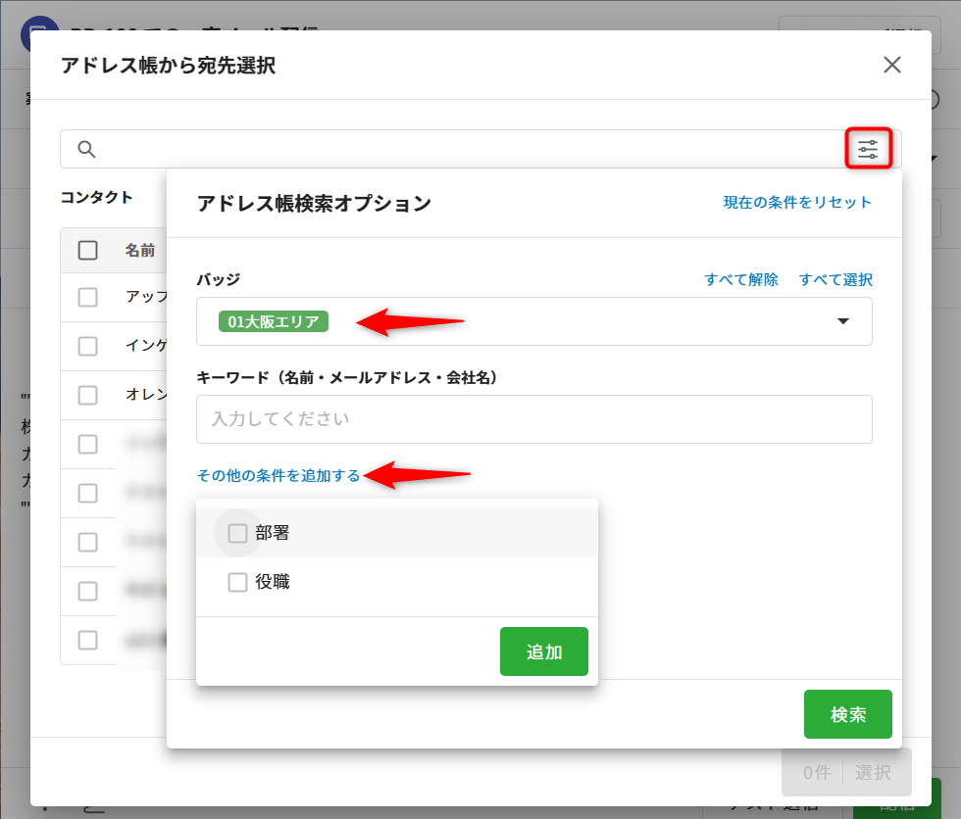This screenshot has width=961, height=819.
Task: Focus the キーワード input field
Action: 533,419
